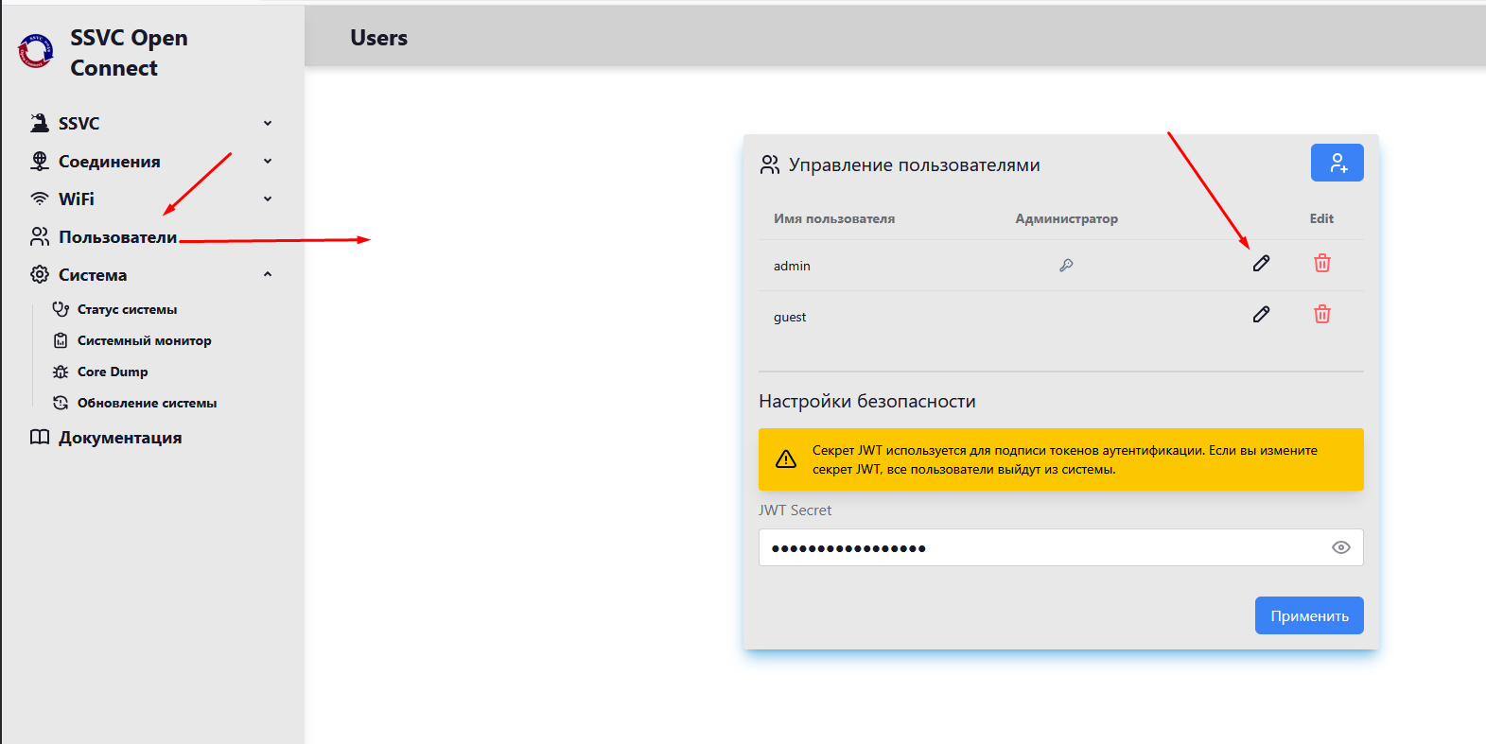This screenshot has width=1486, height=744.
Task: Edit the admin user with pencil icon
Action: click(1261, 264)
